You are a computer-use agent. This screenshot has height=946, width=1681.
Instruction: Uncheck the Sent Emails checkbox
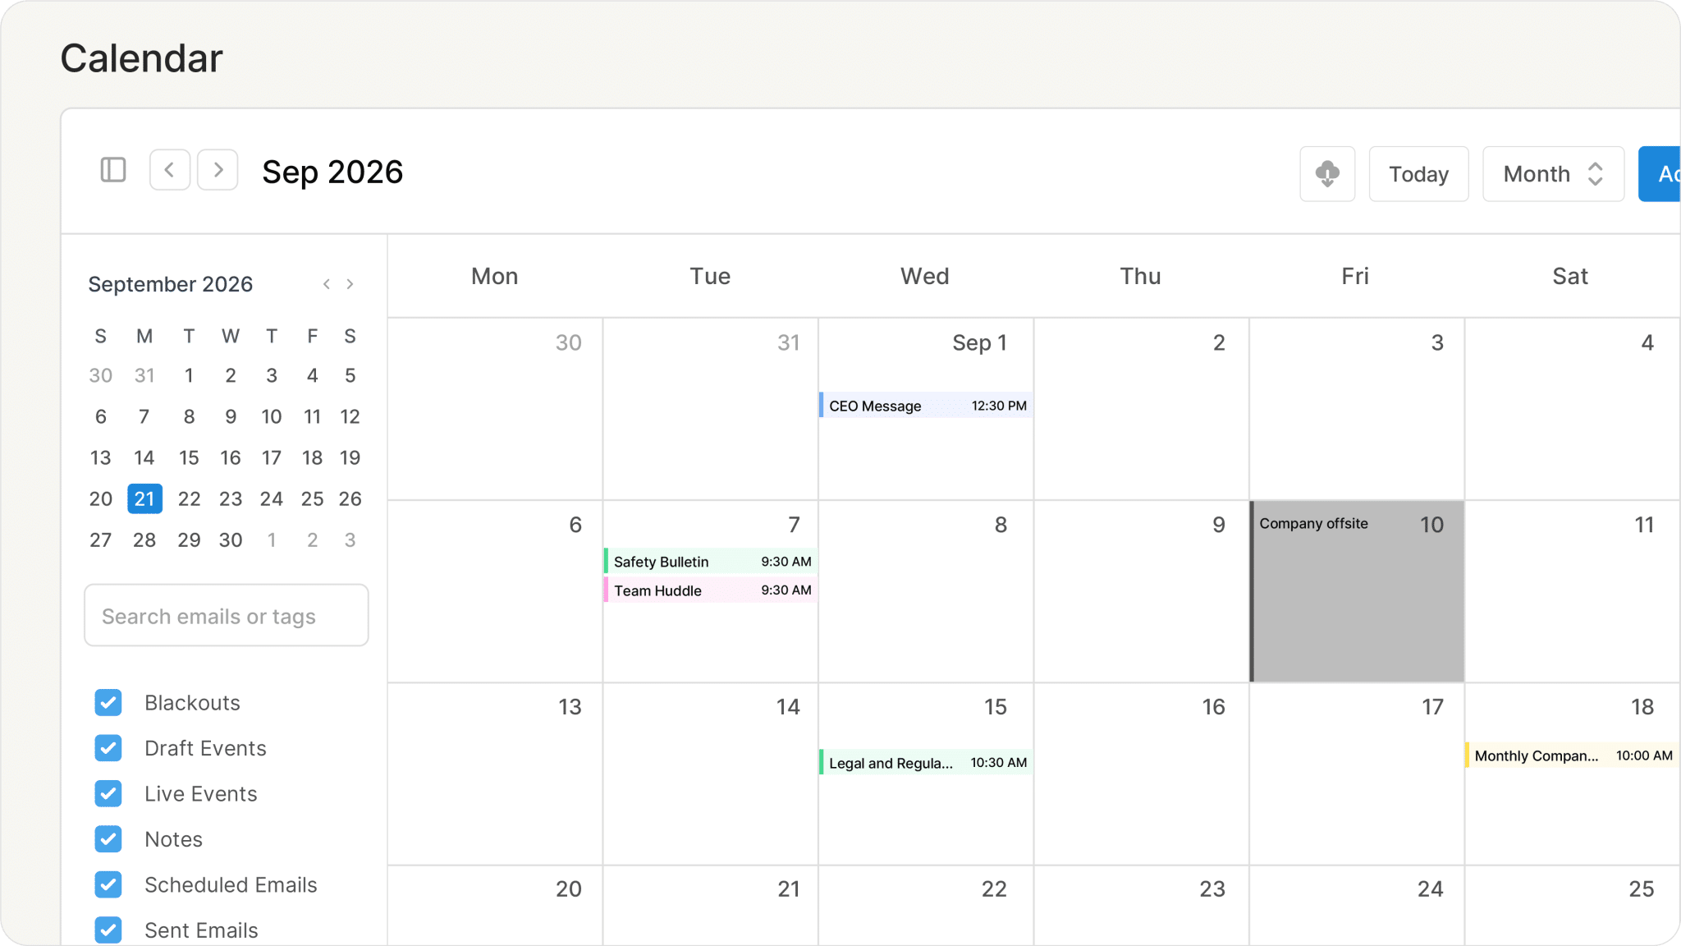tap(108, 930)
